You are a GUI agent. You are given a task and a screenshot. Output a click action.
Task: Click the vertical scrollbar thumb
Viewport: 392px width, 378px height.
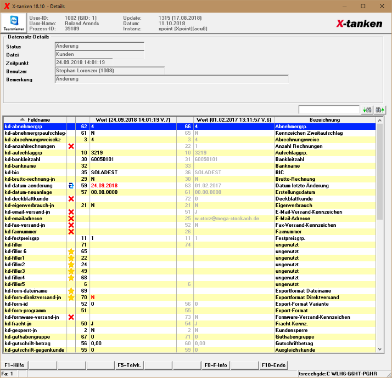[380, 171]
